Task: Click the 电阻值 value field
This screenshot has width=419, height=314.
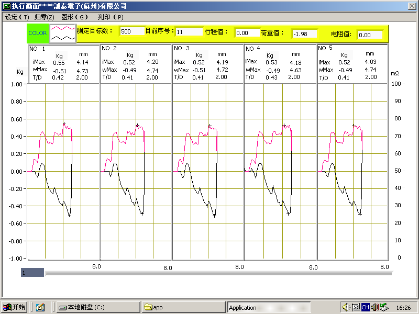Action: pyautogui.click(x=370, y=35)
